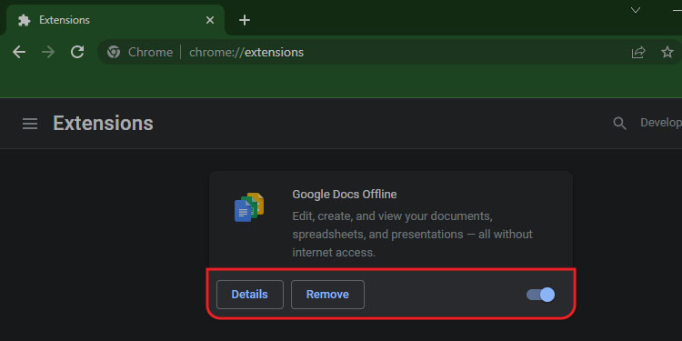Disable the Google Docs Offline toggle
Image resolution: width=682 pixels, height=341 pixels.
(541, 295)
